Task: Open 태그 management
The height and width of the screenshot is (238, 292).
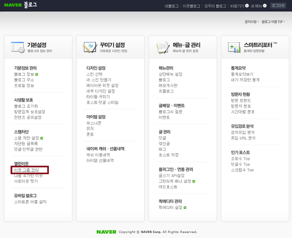Action: [162, 149]
